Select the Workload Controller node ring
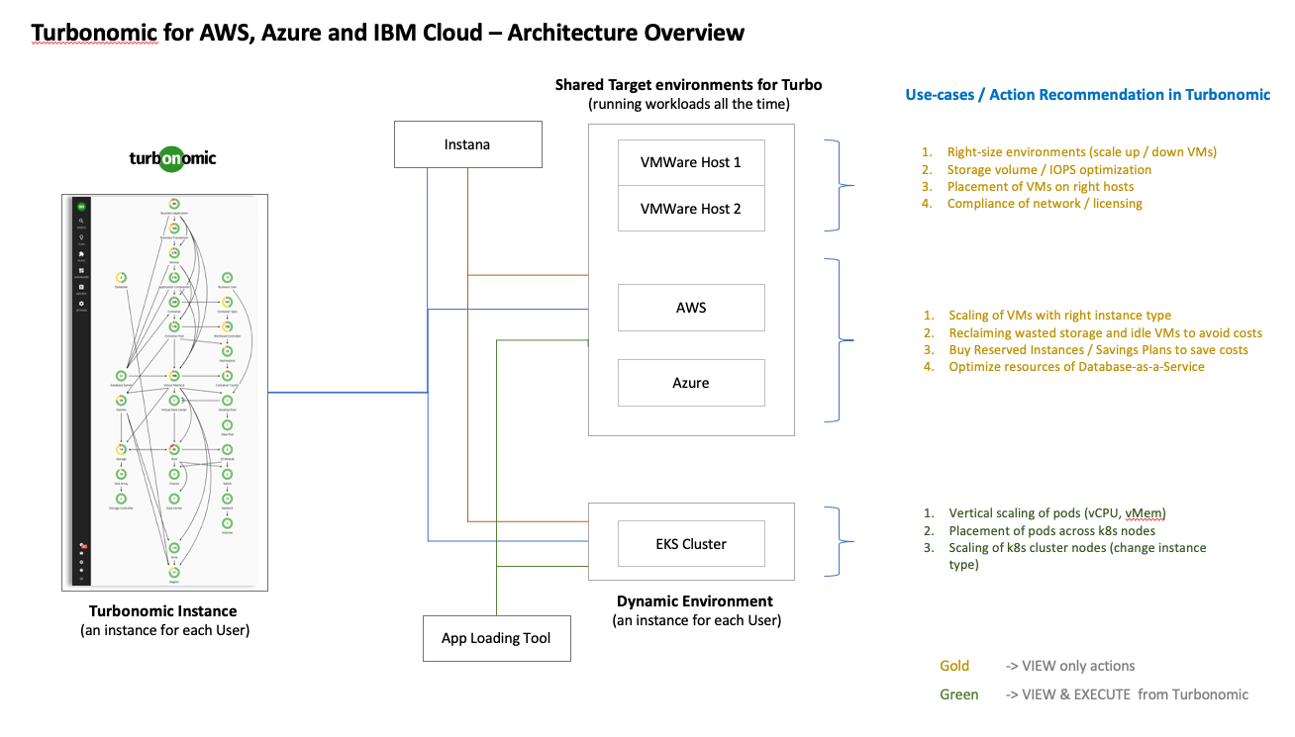The height and width of the screenshot is (737, 1295). point(227,326)
